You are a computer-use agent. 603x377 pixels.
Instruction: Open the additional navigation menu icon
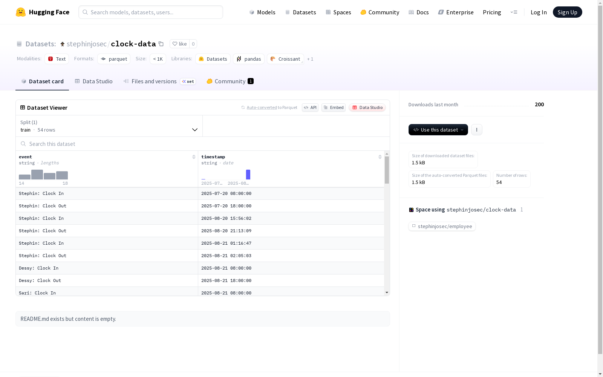pyautogui.click(x=514, y=12)
